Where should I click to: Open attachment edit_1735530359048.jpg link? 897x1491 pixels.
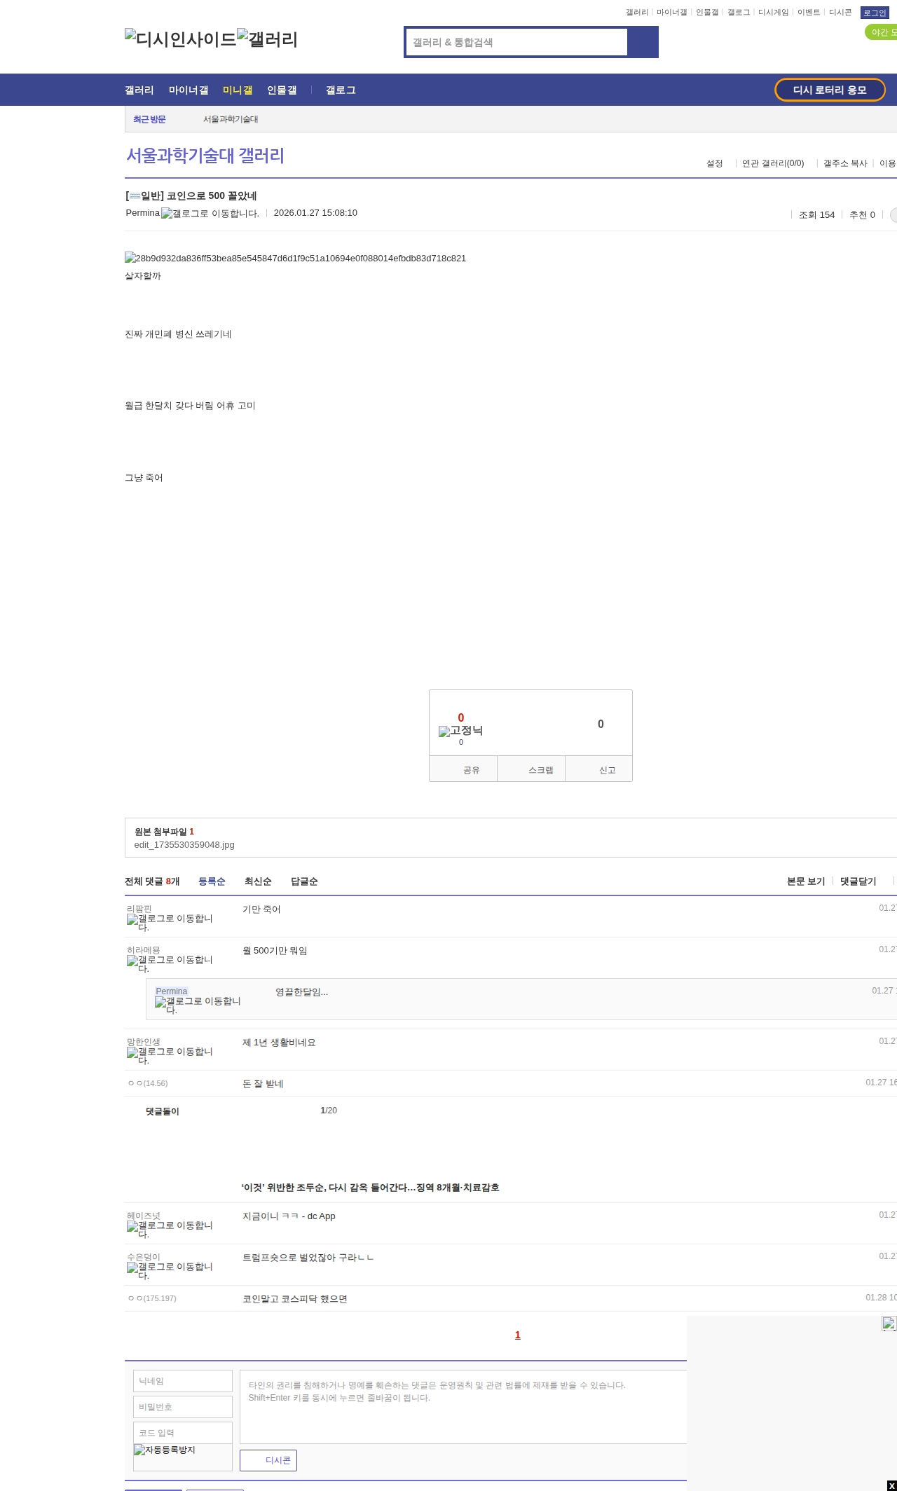[184, 845]
